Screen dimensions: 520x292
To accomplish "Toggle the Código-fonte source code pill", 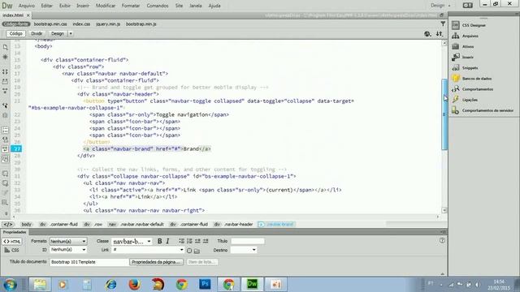I will tap(16, 24).
